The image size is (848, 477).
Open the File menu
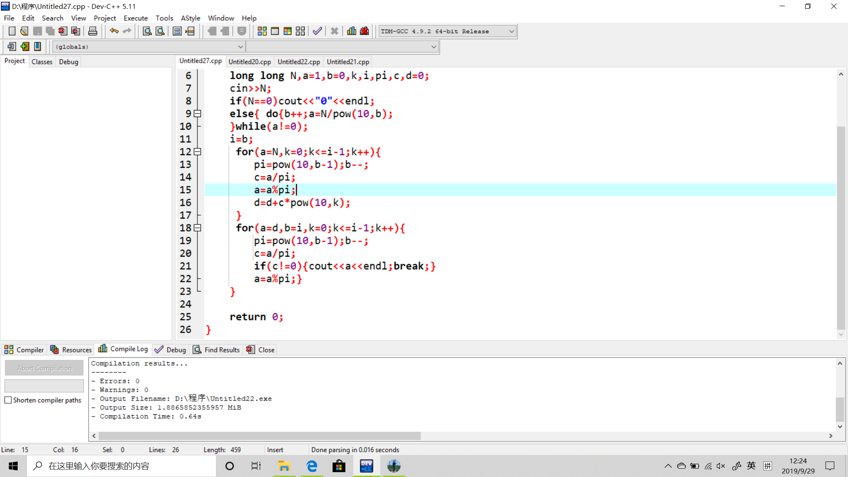9,18
